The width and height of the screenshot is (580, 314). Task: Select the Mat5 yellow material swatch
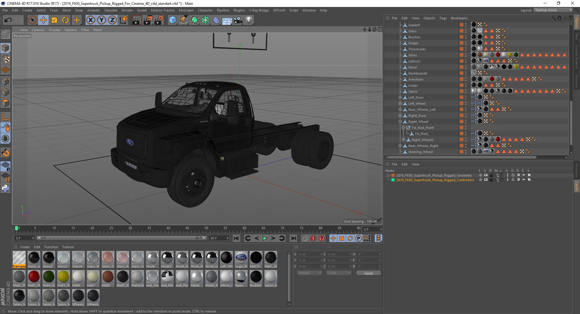63,279
